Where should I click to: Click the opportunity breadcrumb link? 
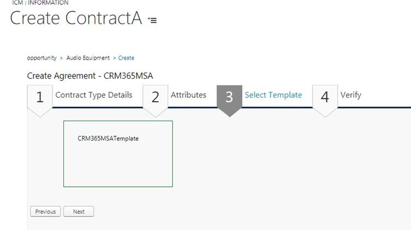[x=42, y=58]
